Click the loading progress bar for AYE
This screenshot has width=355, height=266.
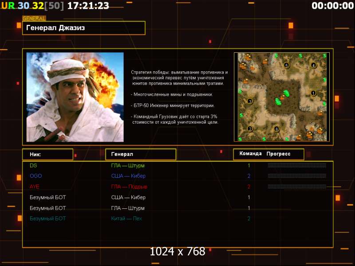[x=297, y=187]
